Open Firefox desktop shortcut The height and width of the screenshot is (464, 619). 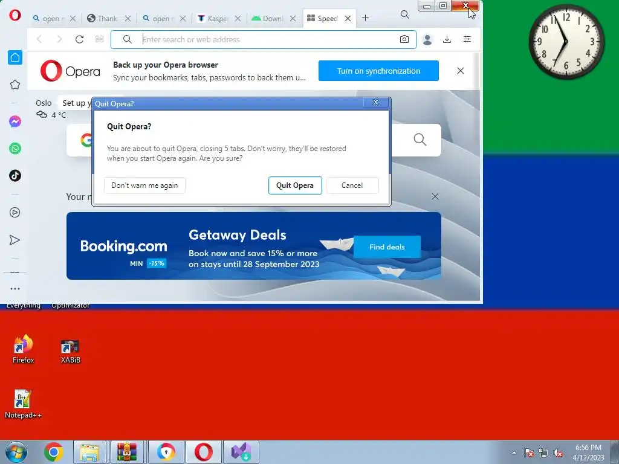click(23, 349)
